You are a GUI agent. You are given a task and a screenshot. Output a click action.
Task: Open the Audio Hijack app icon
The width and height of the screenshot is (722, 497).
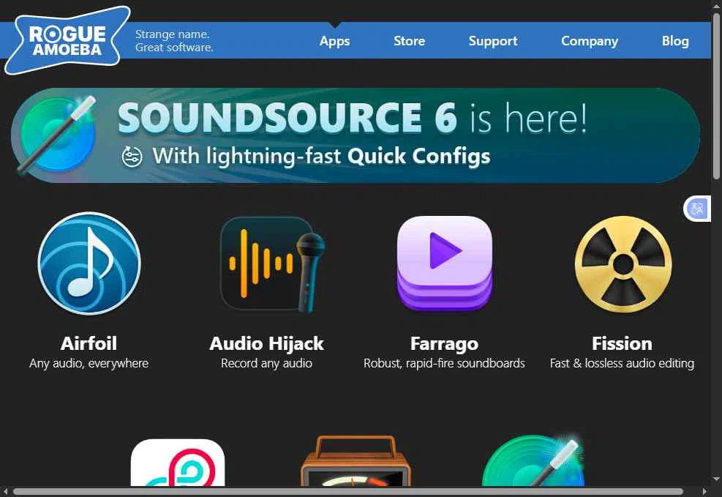coord(273,264)
